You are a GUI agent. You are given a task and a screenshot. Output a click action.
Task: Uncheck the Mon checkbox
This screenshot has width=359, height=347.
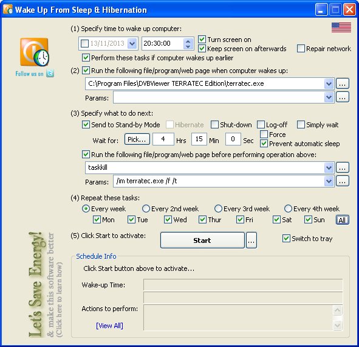97,220
